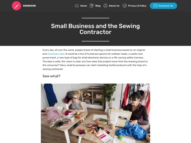Click the person icon beside About Us

(x=105, y=6)
